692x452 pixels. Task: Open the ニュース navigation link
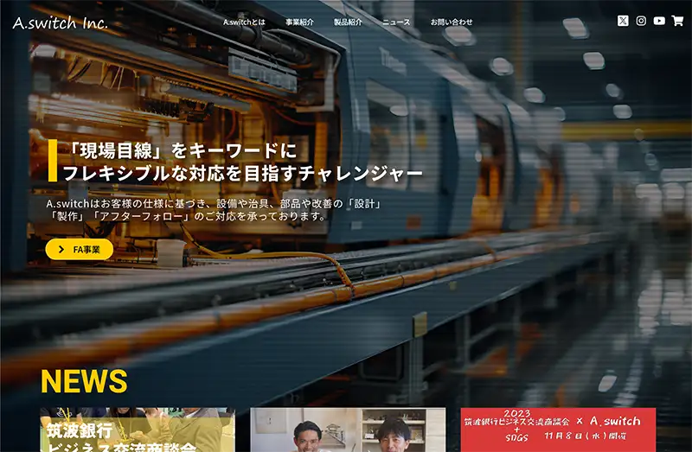396,22
